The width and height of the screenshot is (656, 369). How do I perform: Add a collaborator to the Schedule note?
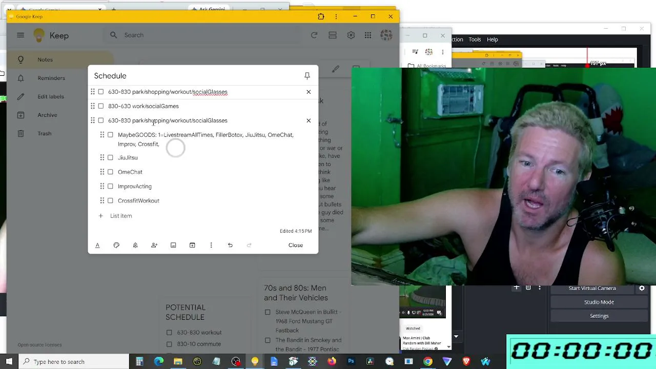click(154, 245)
